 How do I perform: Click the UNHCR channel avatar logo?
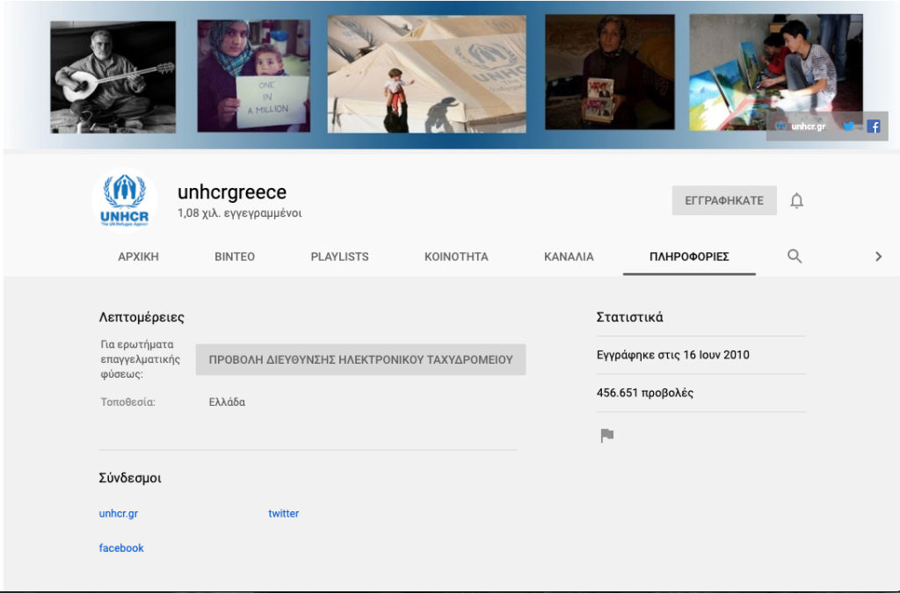coord(125,200)
